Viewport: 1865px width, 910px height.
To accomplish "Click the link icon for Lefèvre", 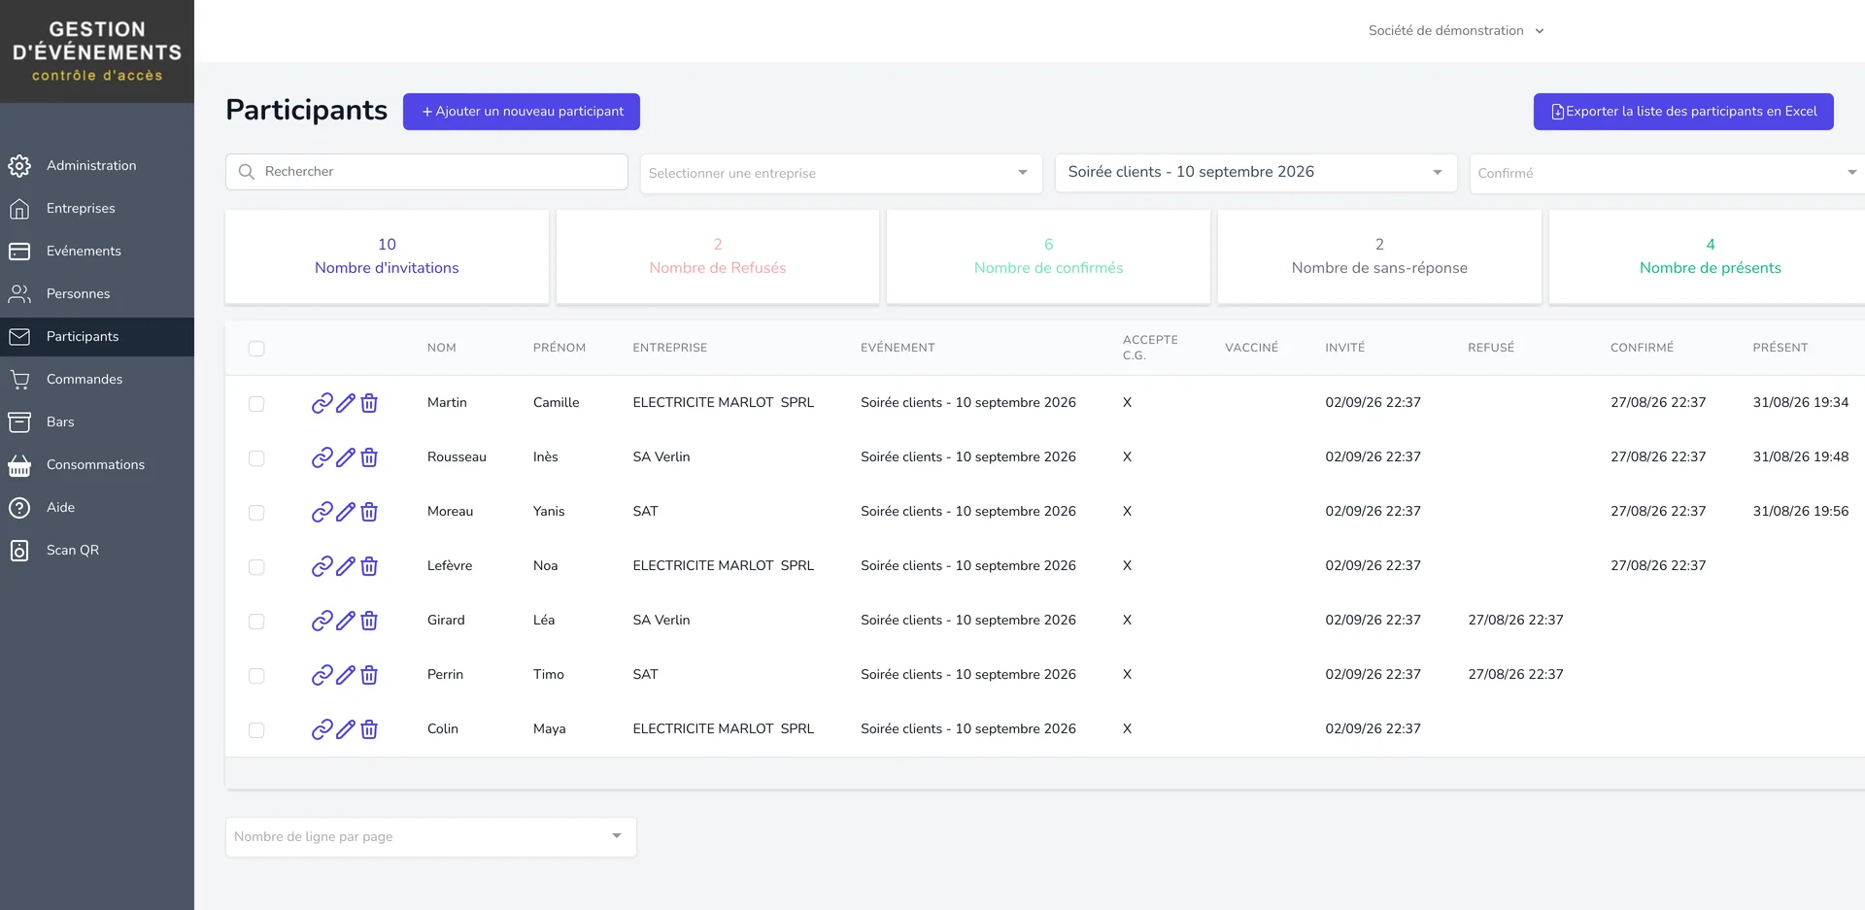I will pos(322,566).
